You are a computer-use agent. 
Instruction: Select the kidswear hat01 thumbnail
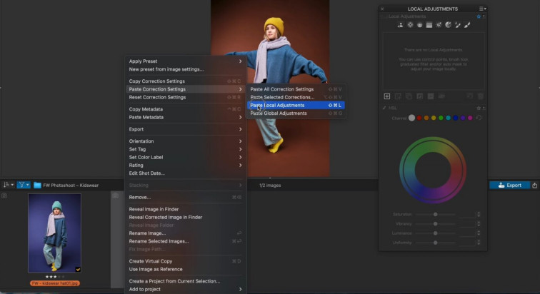click(54, 233)
